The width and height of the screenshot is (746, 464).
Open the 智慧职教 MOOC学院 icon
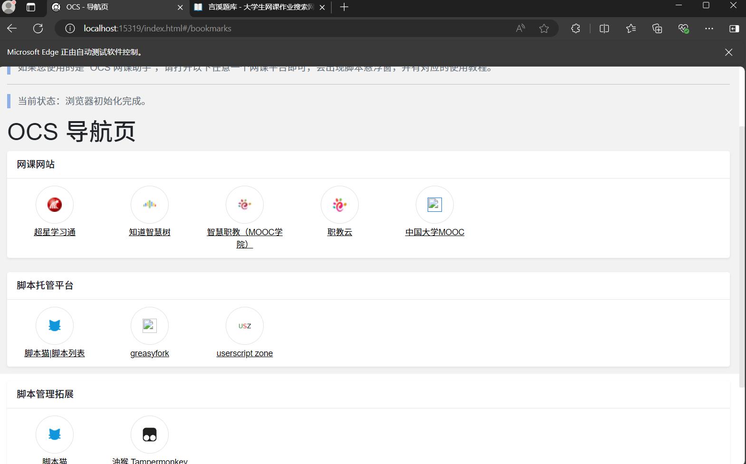pyautogui.click(x=245, y=205)
